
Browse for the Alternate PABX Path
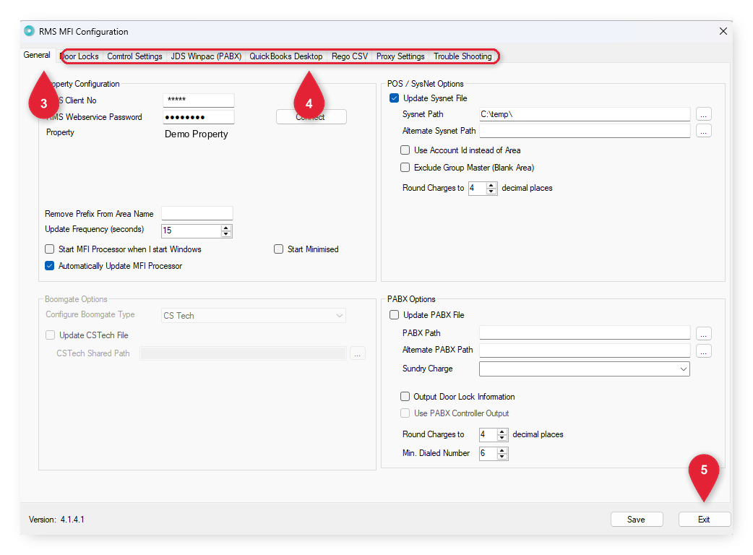[704, 351]
